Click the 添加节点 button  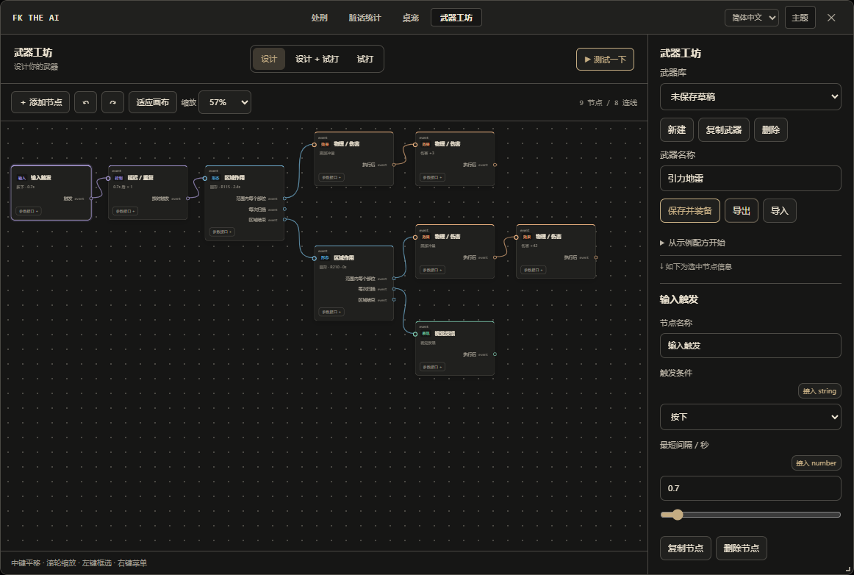point(40,102)
